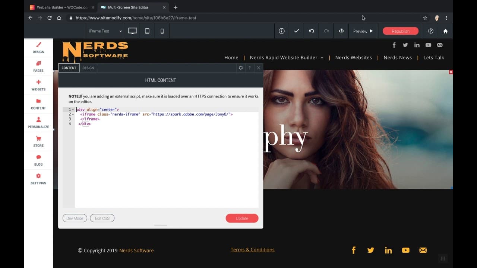
Task: Open the Blog panel
Action: point(38,160)
